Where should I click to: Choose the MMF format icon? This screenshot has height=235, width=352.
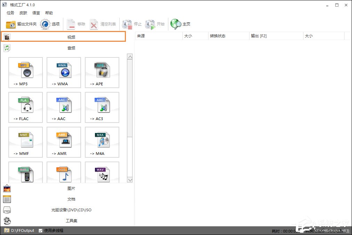pyautogui.click(x=26, y=142)
